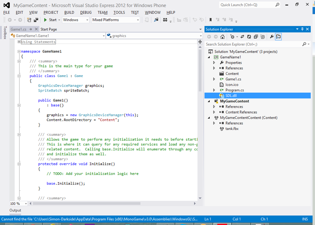Viewport: 315px width, 225px height.
Task: Collapse the Initialize method outline block
Action: click(19, 164)
